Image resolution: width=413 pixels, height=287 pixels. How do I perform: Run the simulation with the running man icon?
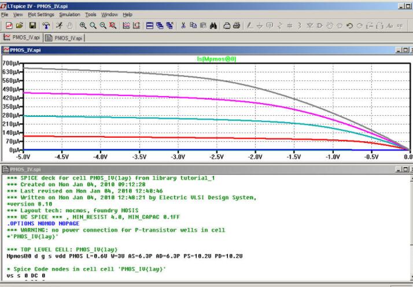pos(60,26)
